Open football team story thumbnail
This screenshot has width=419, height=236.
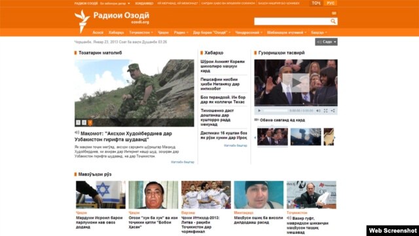point(206,195)
